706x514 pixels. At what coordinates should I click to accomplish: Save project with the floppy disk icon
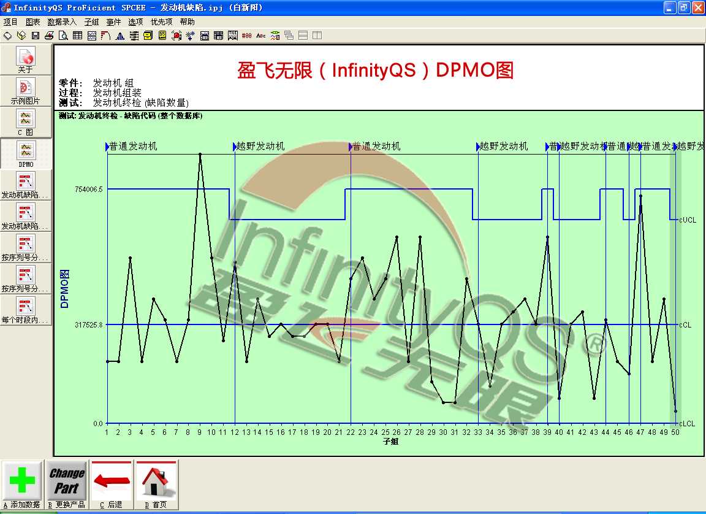36,36
